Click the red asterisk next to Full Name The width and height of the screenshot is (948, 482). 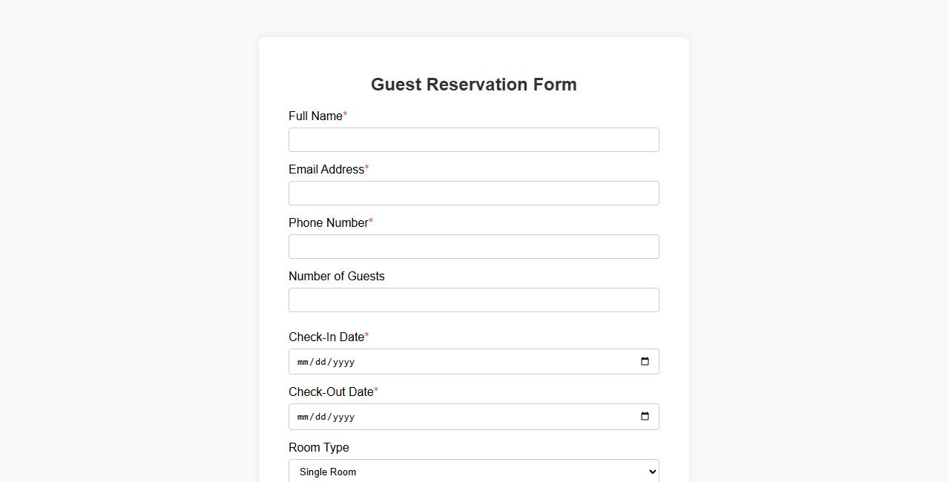pos(344,113)
